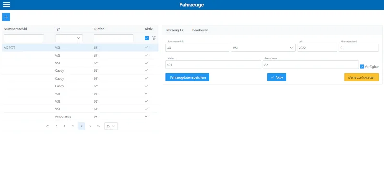This screenshot has height=185, width=384.
Task: Sort by Telefon column header
Action: coord(99,29)
